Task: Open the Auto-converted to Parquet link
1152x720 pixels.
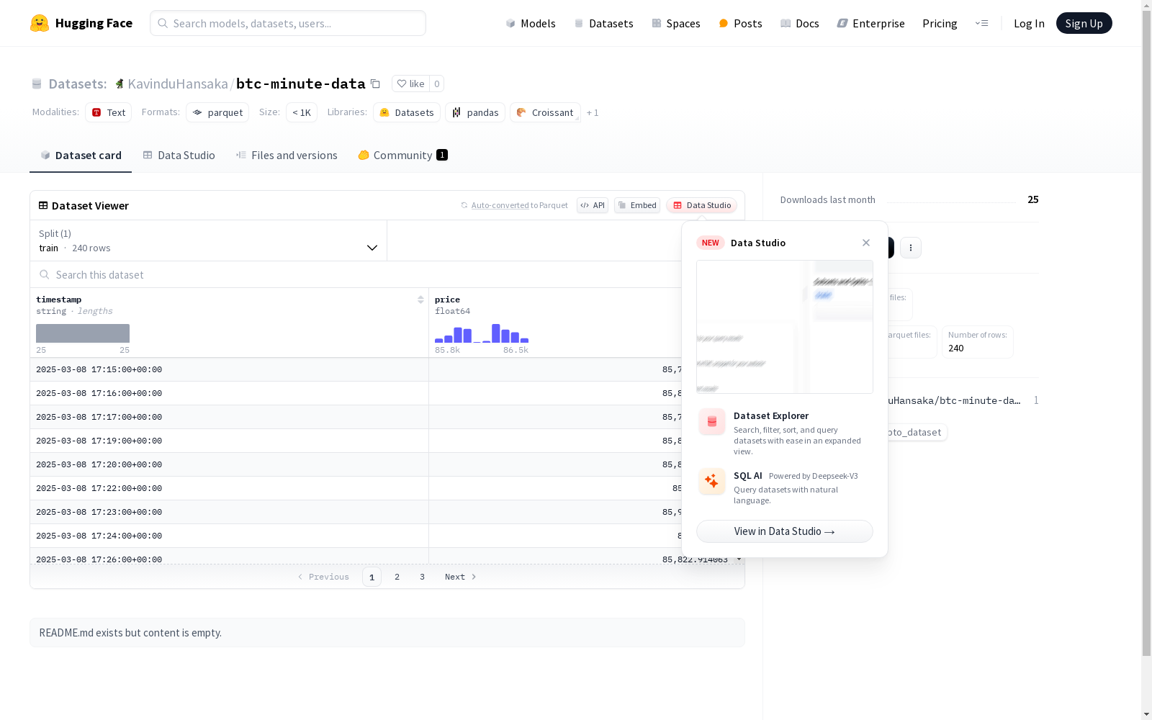Action: [x=500, y=205]
